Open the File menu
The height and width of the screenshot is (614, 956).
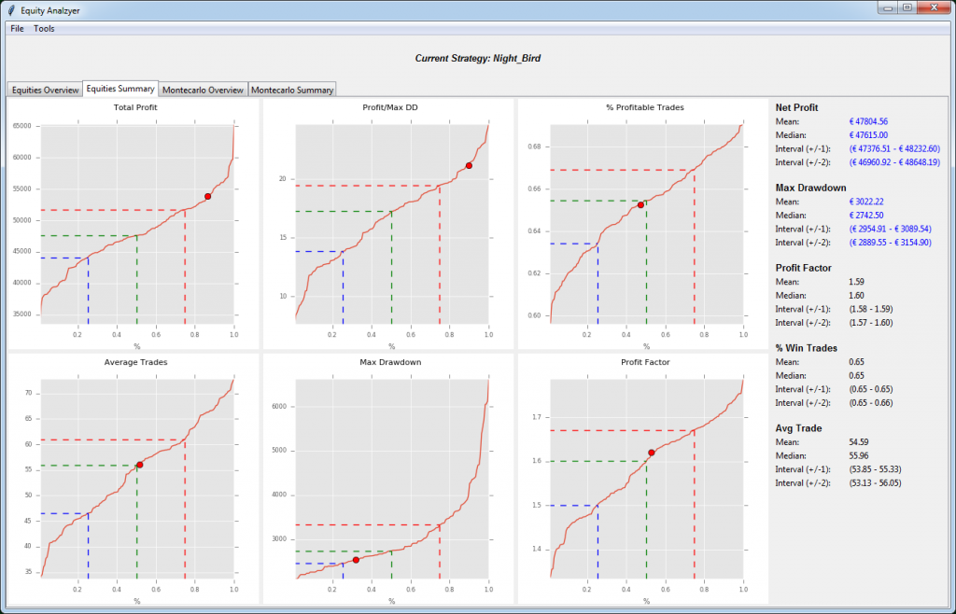17,29
